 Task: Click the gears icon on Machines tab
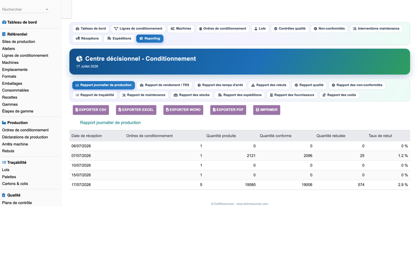[x=172, y=29]
